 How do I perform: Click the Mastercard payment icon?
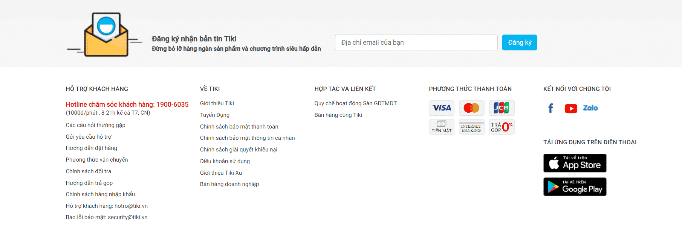click(472, 108)
